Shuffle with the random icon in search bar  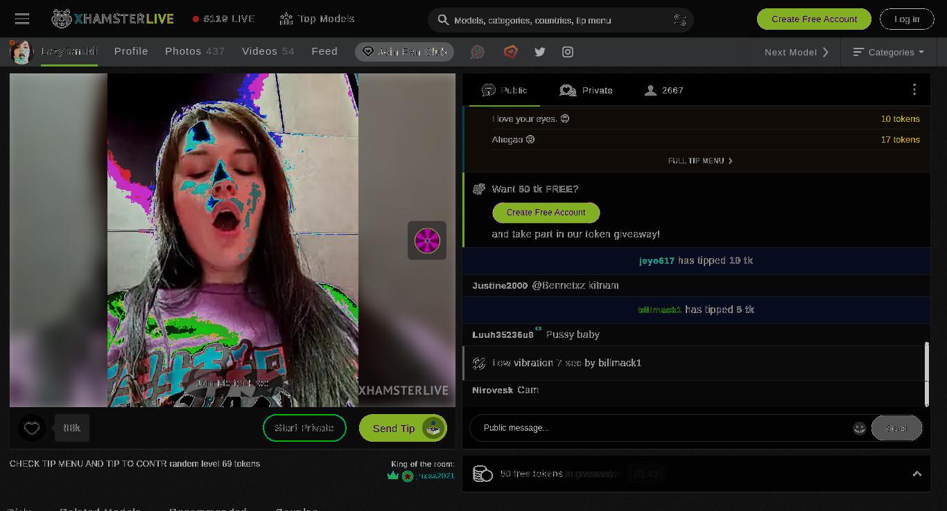tap(679, 20)
